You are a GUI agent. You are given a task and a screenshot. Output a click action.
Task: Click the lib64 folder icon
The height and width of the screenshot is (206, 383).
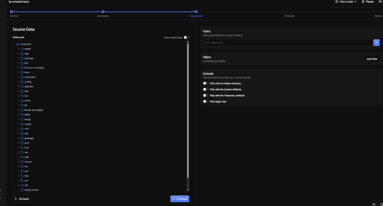coord(22,115)
